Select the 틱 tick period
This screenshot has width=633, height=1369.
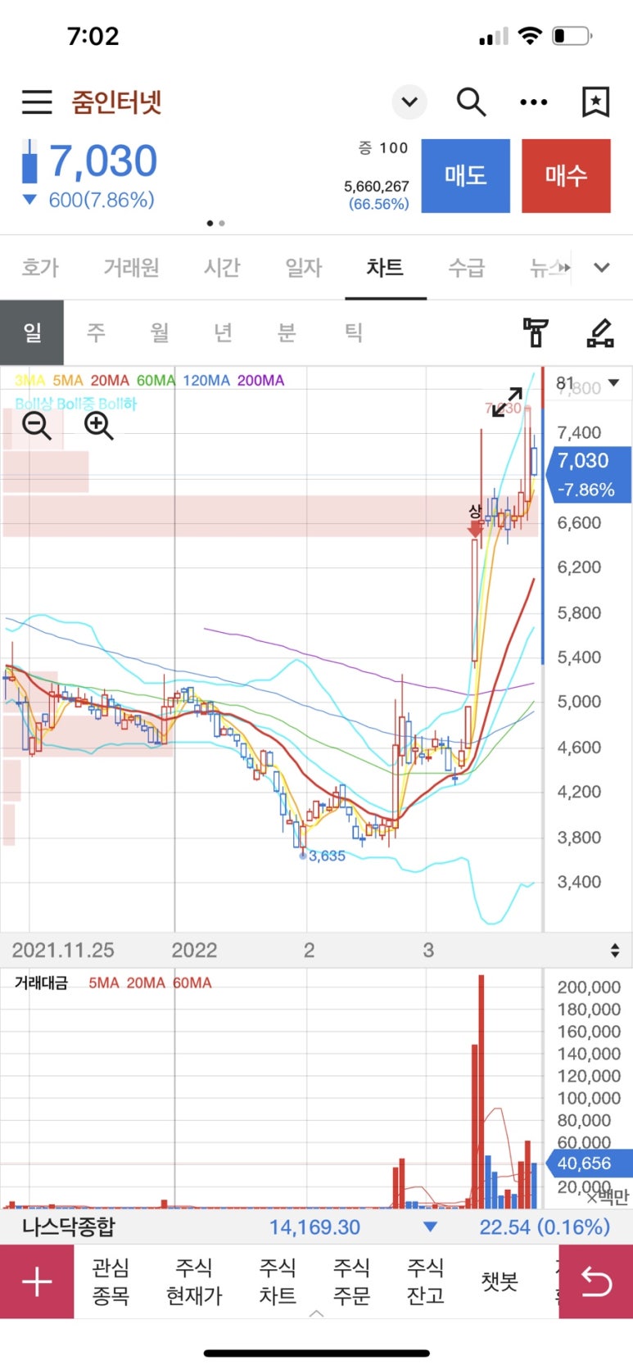coord(353,332)
